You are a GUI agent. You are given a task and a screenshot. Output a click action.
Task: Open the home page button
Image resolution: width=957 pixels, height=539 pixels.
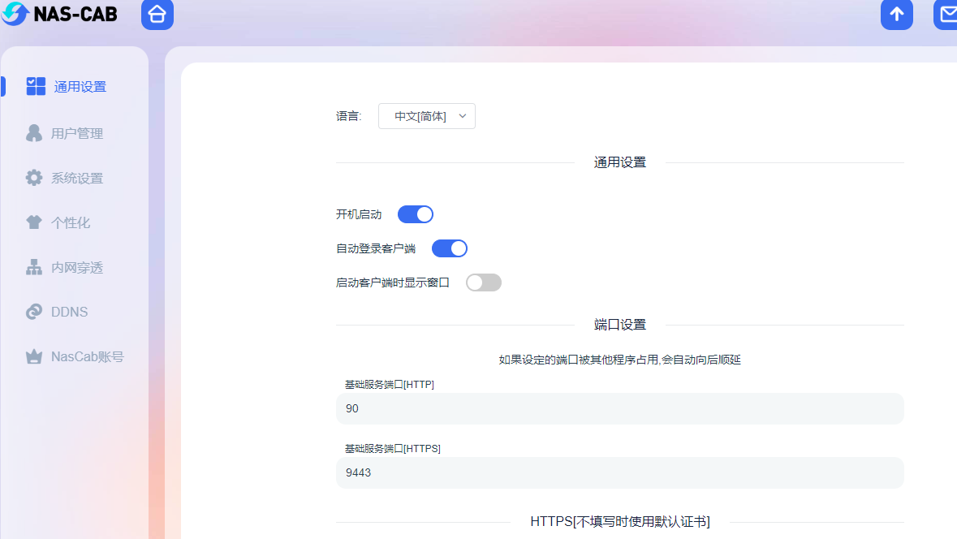point(157,14)
